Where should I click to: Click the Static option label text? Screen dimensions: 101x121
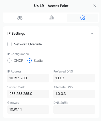point(38,60)
